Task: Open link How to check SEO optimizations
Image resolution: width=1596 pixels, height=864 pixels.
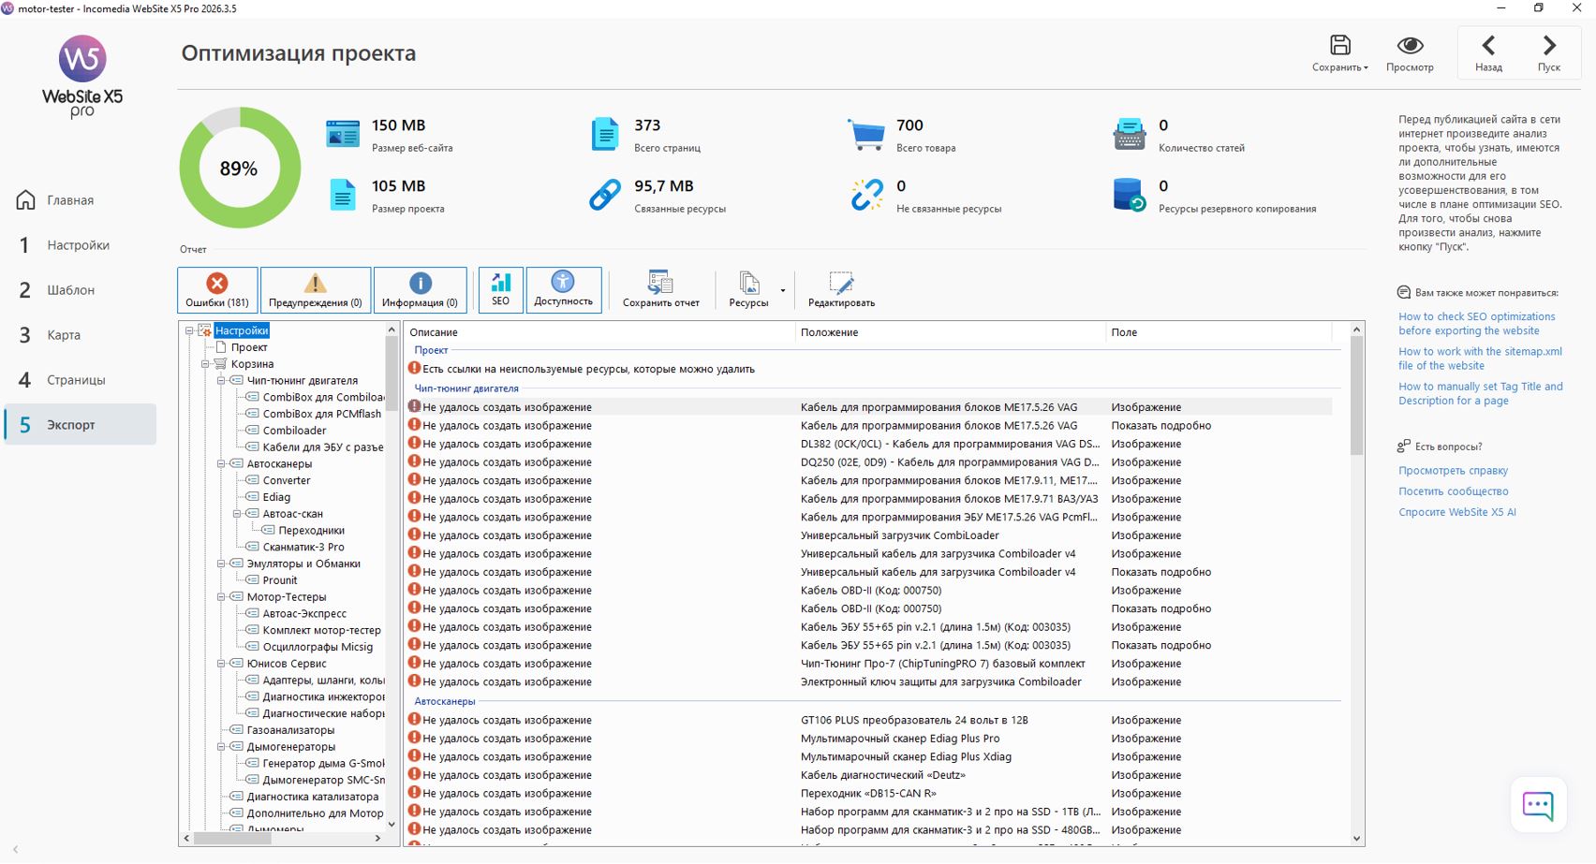Action: [1476, 324]
